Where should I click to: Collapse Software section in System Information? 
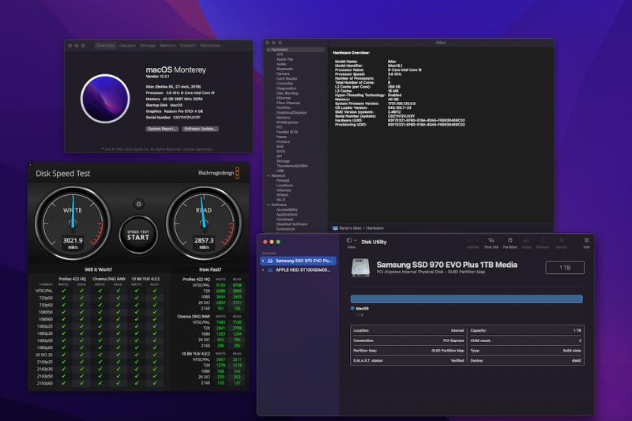pyautogui.click(x=269, y=205)
